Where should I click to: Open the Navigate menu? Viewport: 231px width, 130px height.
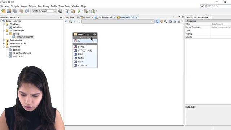pos(15,6)
